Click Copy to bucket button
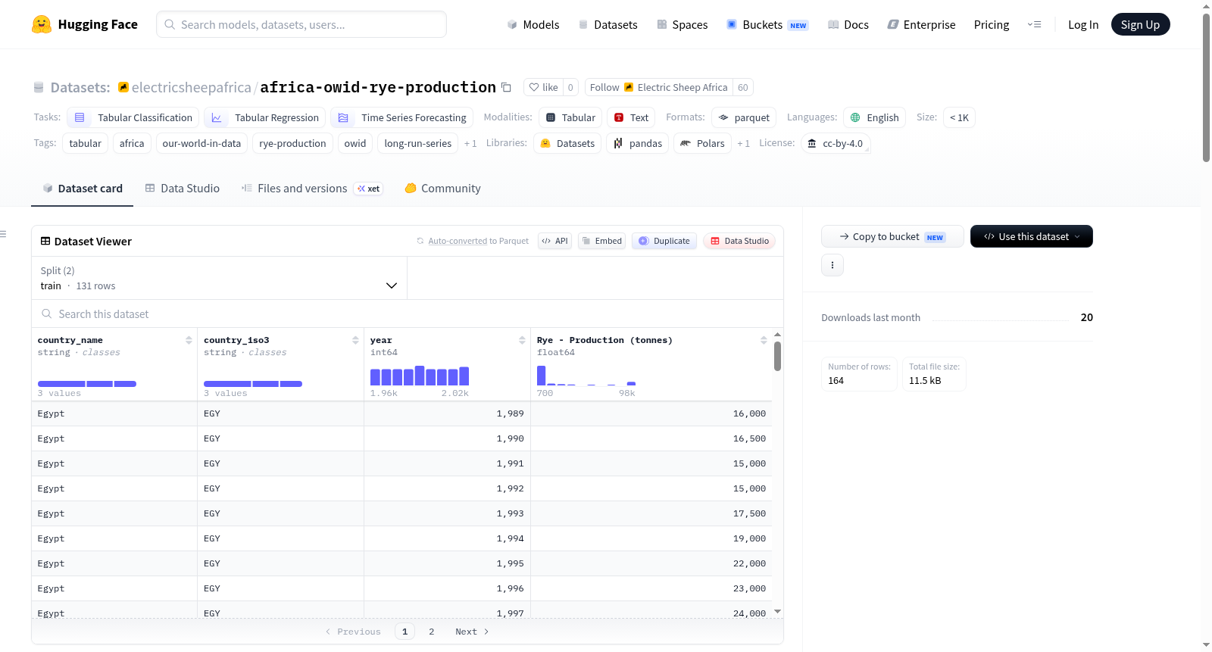 tap(892, 236)
